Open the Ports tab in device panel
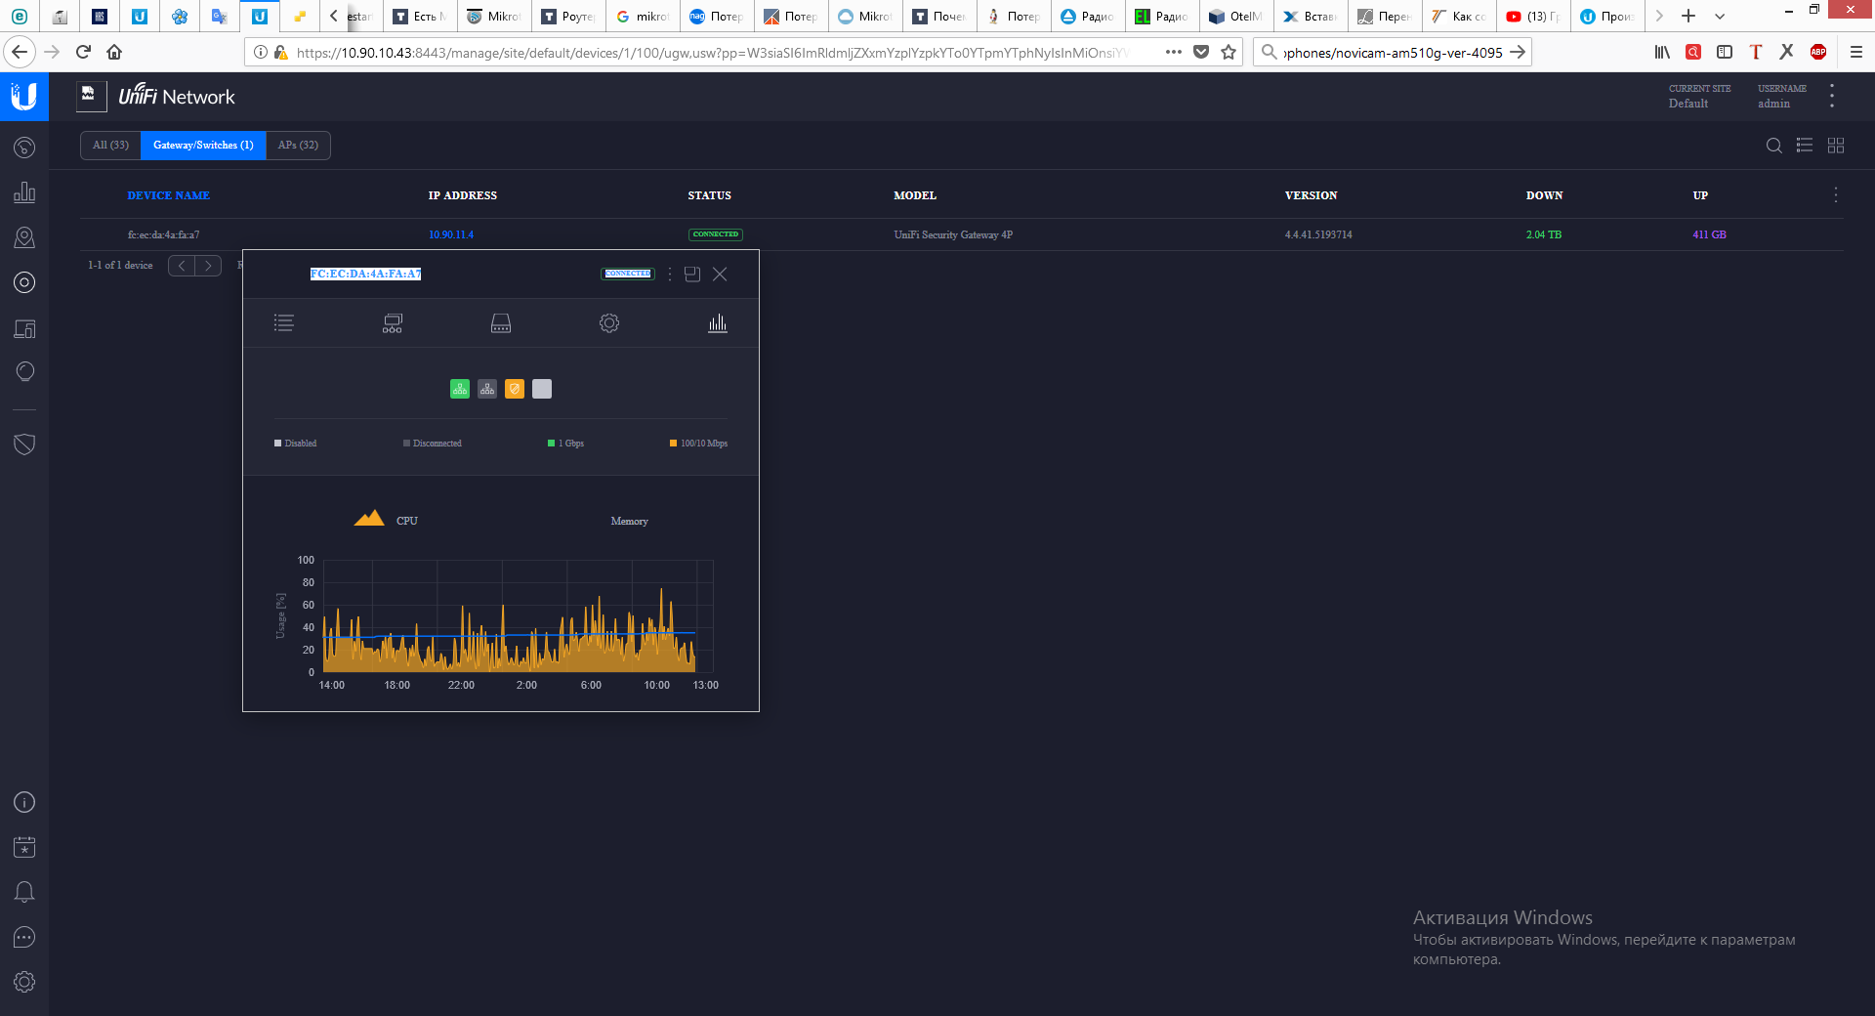The height and width of the screenshot is (1016, 1875). tap(501, 323)
